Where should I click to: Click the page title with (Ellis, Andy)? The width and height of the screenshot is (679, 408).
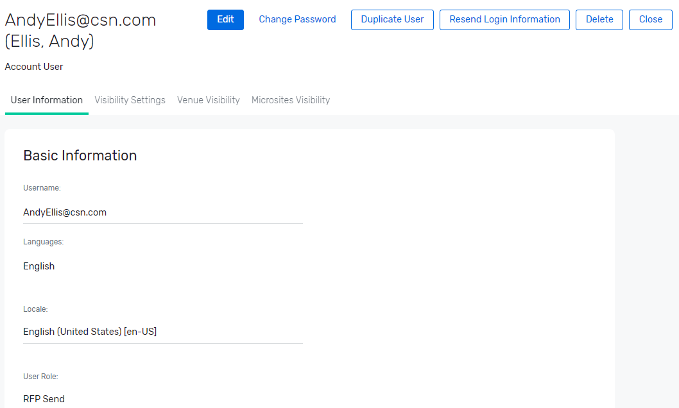click(x=49, y=42)
